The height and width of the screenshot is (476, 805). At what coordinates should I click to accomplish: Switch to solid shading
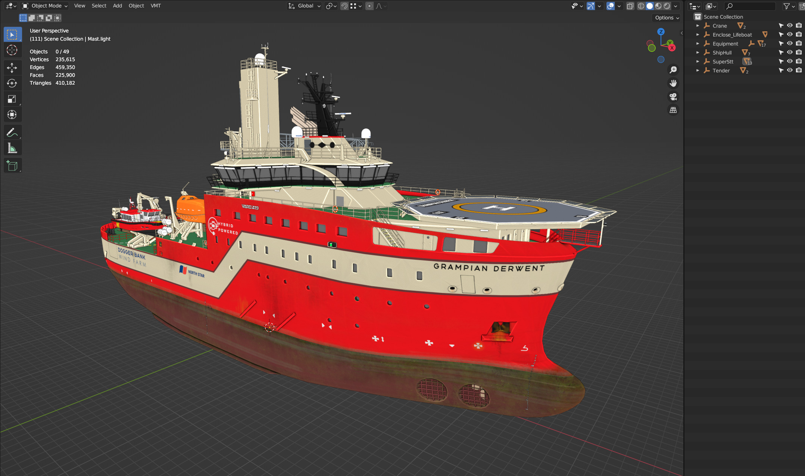point(650,6)
